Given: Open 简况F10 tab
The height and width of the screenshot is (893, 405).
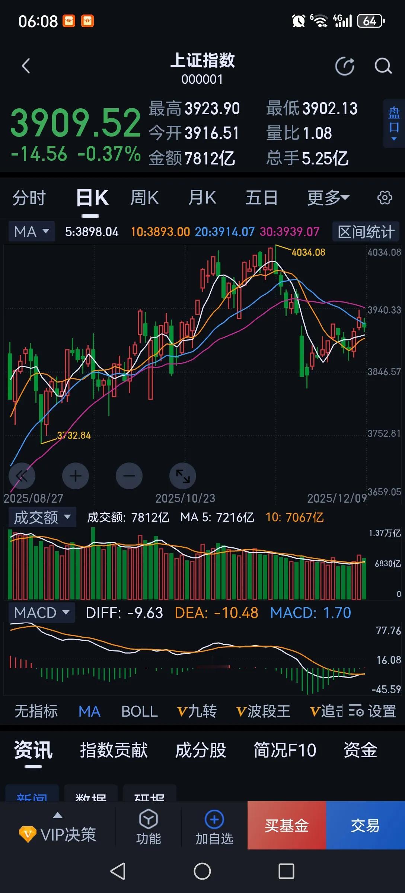Looking at the screenshot, I should [x=285, y=750].
